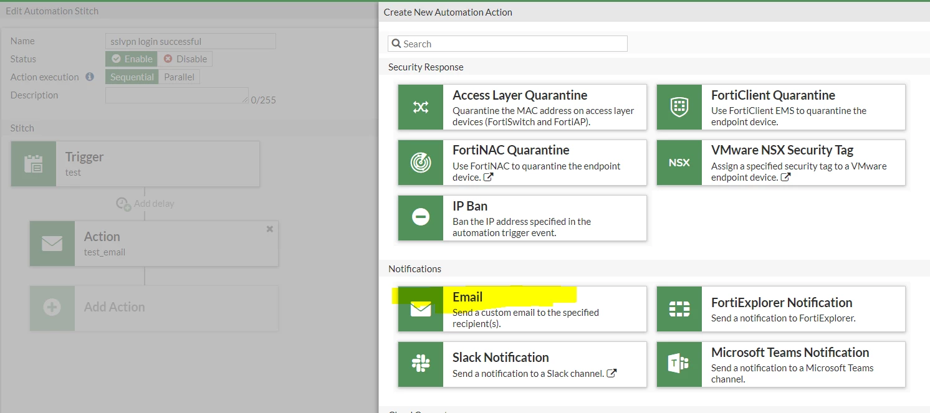Image resolution: width=930 pixels, height=413 pixels.
Task: Click the FortiExplorer Notification description text
Action: pyautogui.click(x=784, y=318)
